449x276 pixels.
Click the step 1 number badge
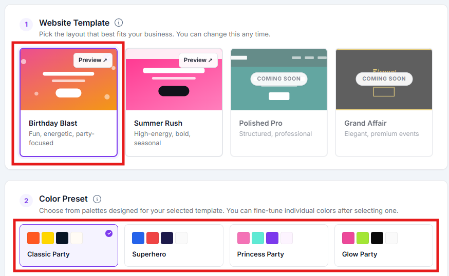click(x=26, y=24)
